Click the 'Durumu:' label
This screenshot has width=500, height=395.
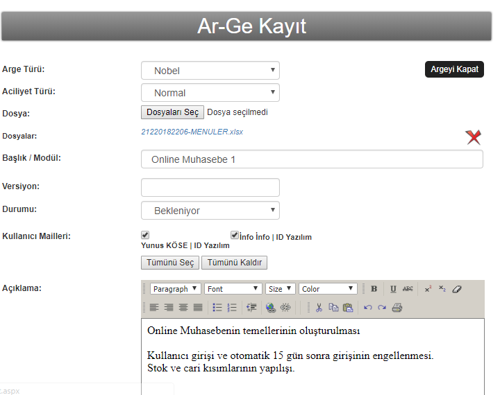19,209
